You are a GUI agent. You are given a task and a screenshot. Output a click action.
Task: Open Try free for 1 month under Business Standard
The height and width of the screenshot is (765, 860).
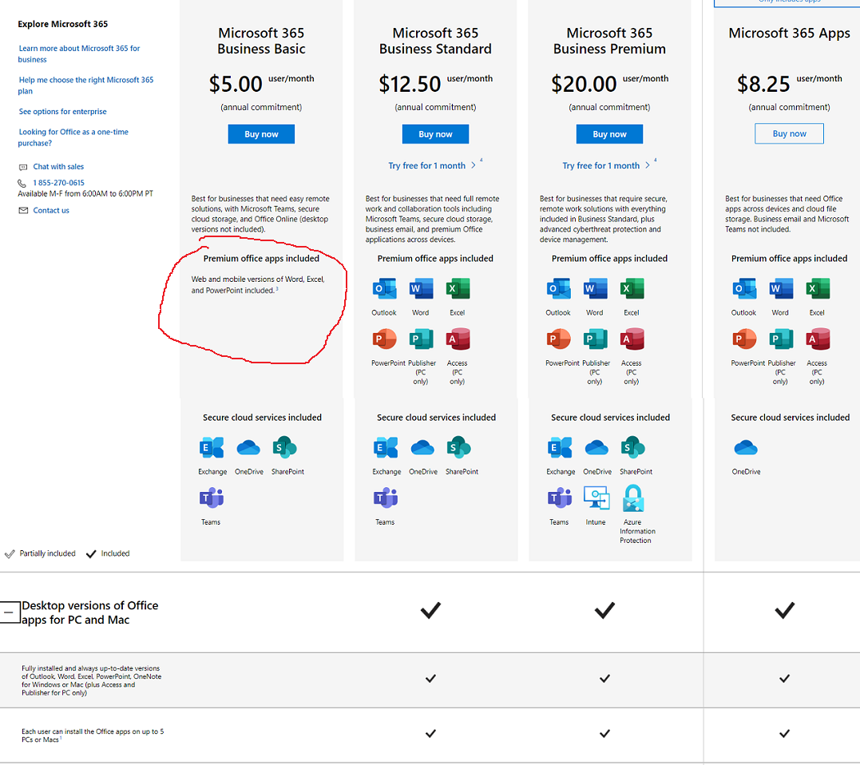432,165
